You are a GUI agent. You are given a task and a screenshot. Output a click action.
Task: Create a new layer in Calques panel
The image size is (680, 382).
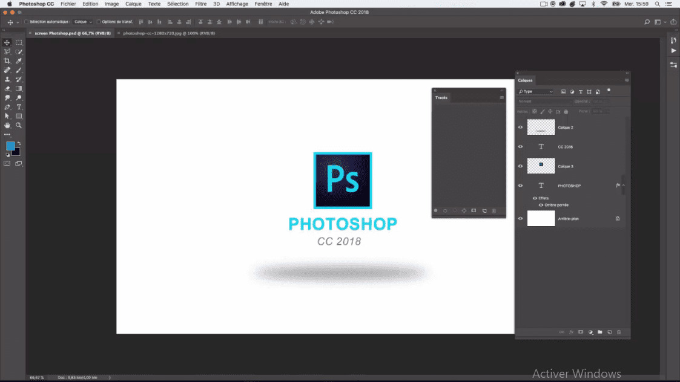pos(609,332)
